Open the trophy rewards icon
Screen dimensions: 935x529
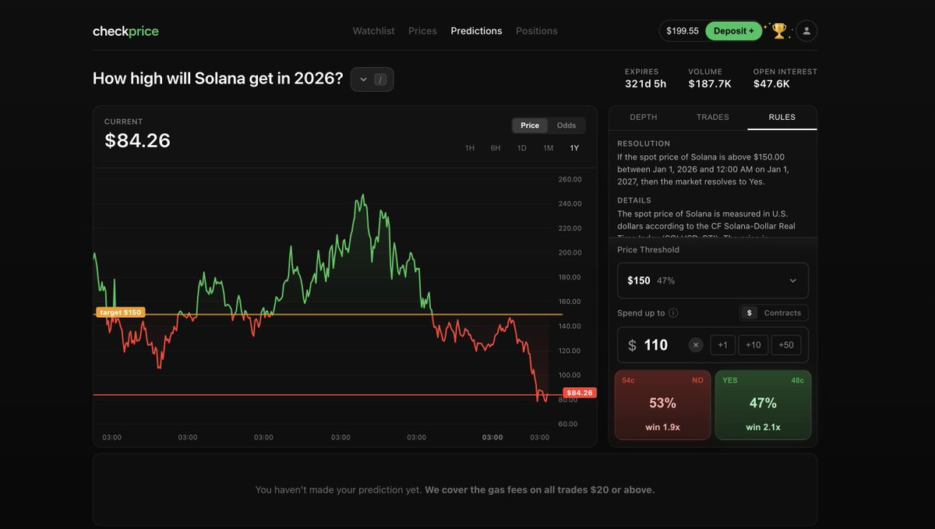click(778, 31)
